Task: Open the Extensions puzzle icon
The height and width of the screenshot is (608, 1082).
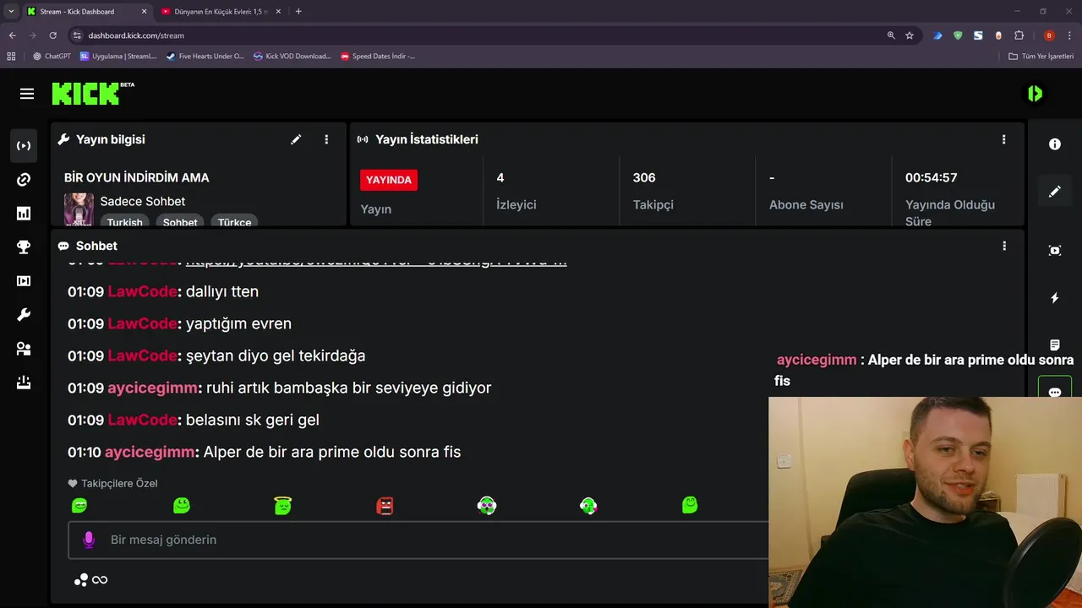Action: point(1019,35)
